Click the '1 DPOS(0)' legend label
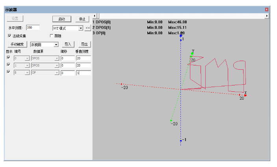Screen dimensions: 277x167 coord(102,22)
